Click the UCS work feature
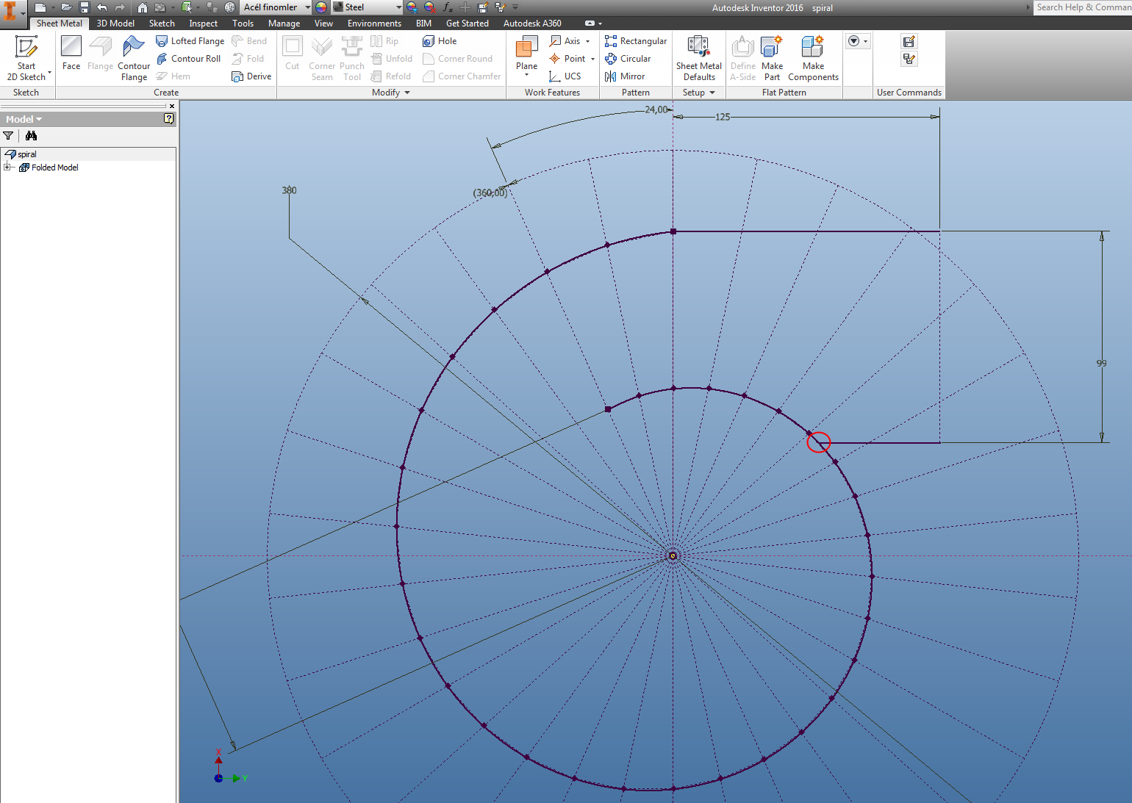 (565, 76)
